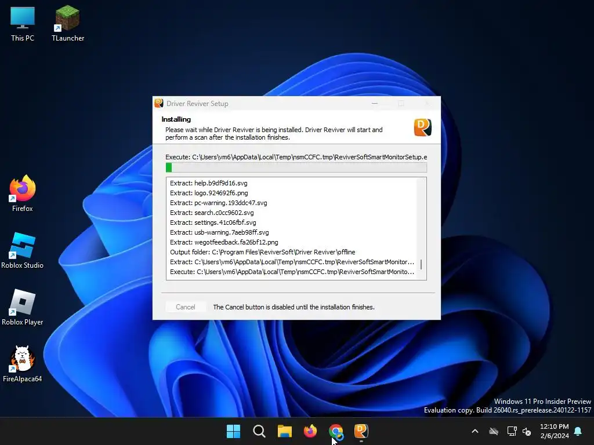This screenshot has height=445, width=594.
Task: Select the log line 'Extract: wegotfeedback.fa26bf12.png'
Action: (x=224, y=242)
